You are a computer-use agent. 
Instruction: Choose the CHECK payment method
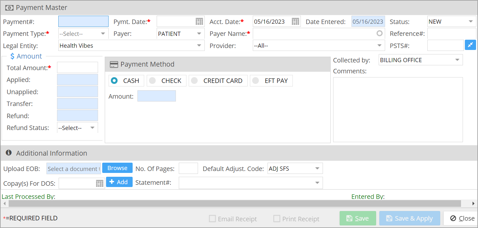tap(152, 81)
